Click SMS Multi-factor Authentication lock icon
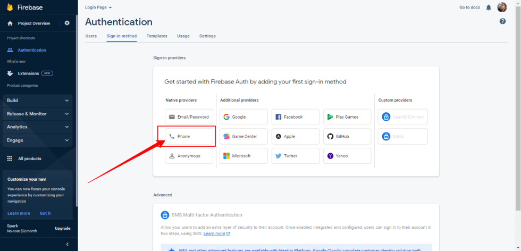Image resolution: width=521 pixels, height=251 pixels. [x=165, y=215]
